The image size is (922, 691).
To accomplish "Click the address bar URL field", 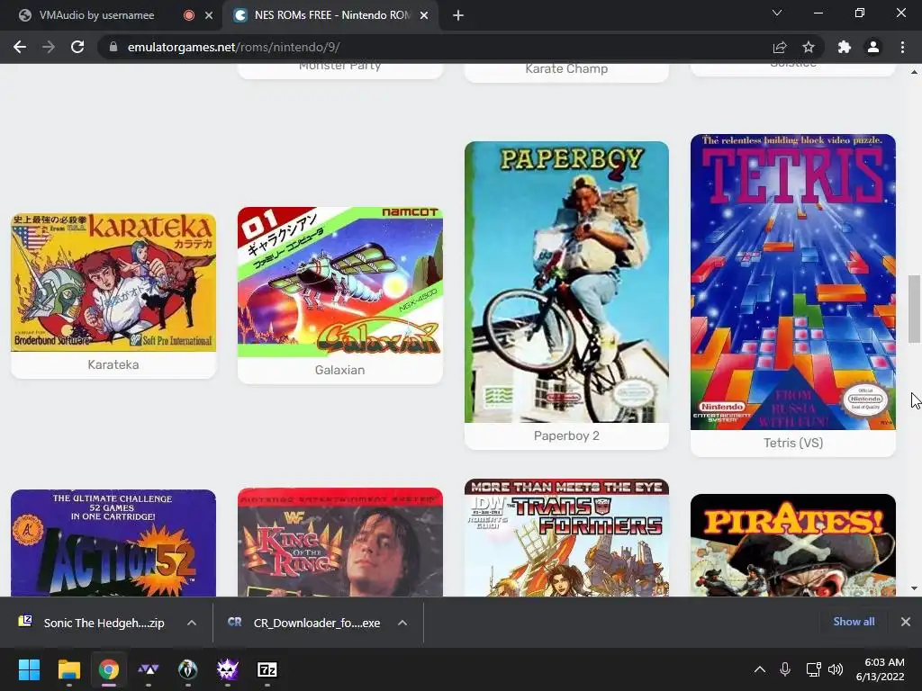I will point(435,47).
